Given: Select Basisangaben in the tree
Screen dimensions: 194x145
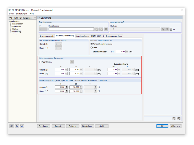Looking at the screenshot, I should [x=18, y=24].
